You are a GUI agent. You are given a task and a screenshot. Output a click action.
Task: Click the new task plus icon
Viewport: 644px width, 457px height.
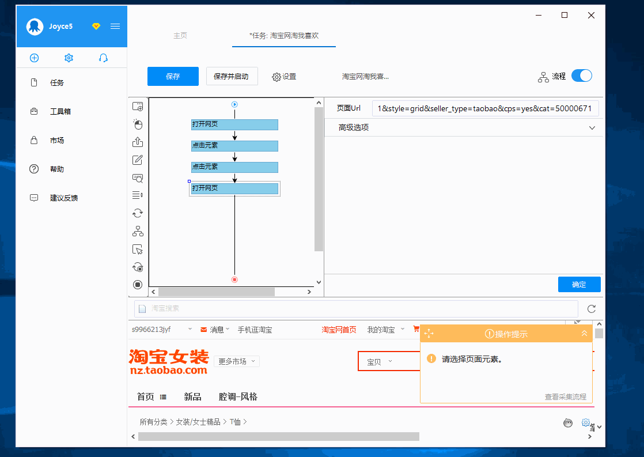[35, 58]
